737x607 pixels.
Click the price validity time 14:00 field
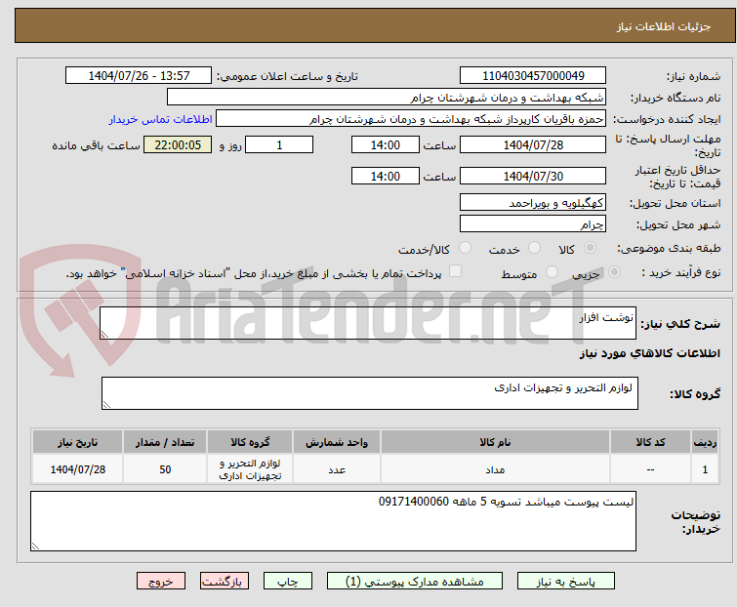pos(385,177)
